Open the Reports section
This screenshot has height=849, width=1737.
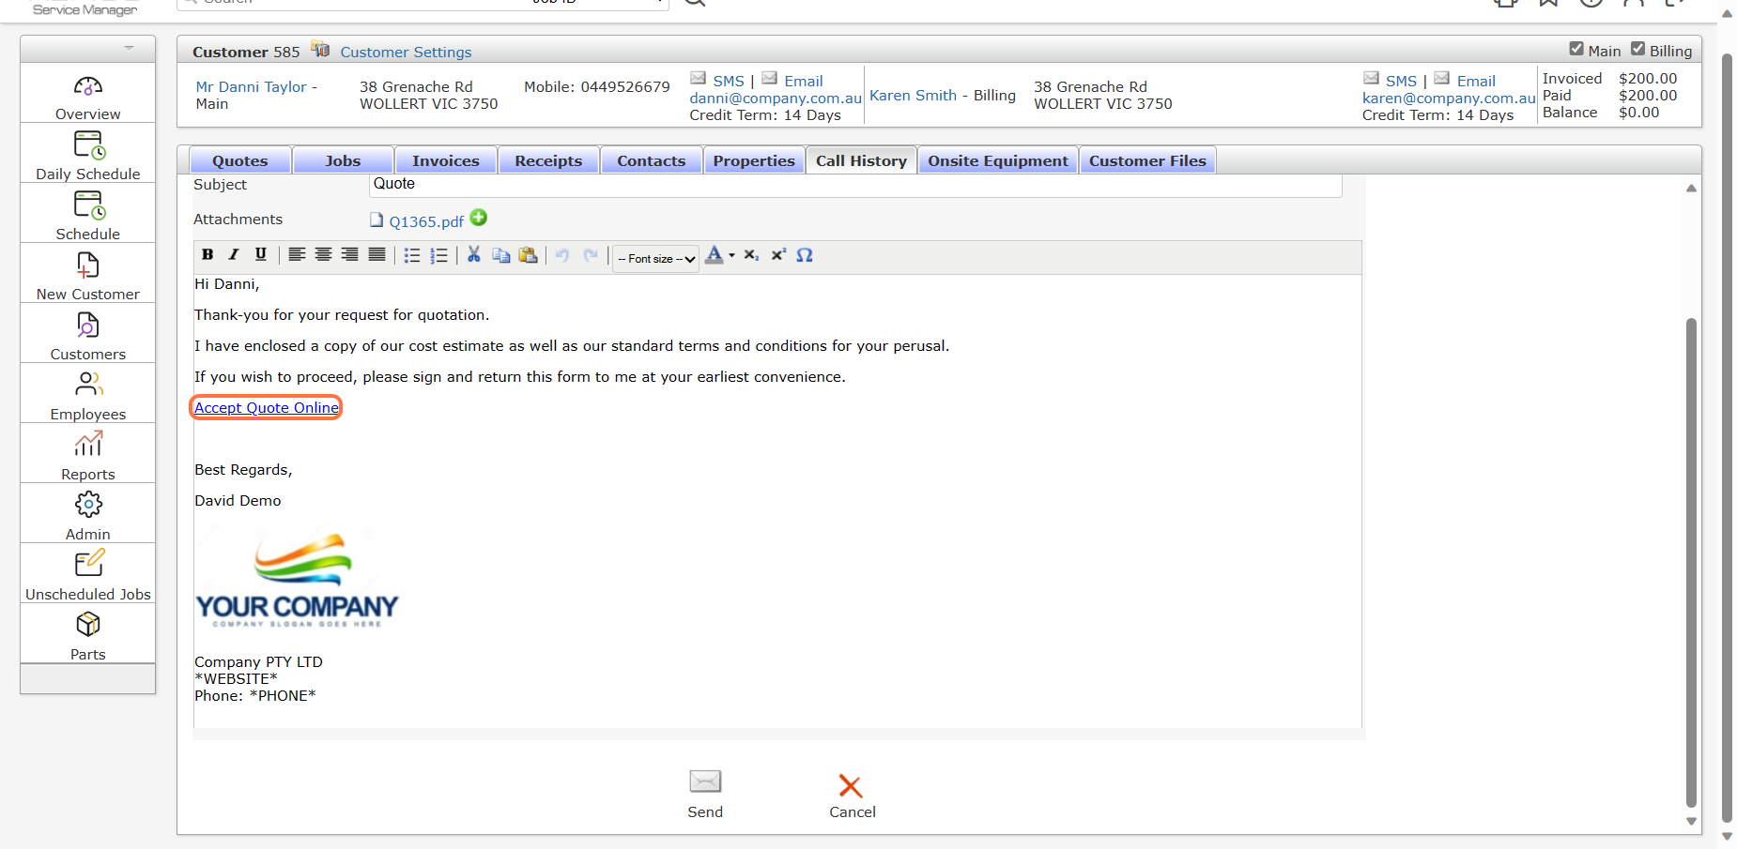(88, 456)
